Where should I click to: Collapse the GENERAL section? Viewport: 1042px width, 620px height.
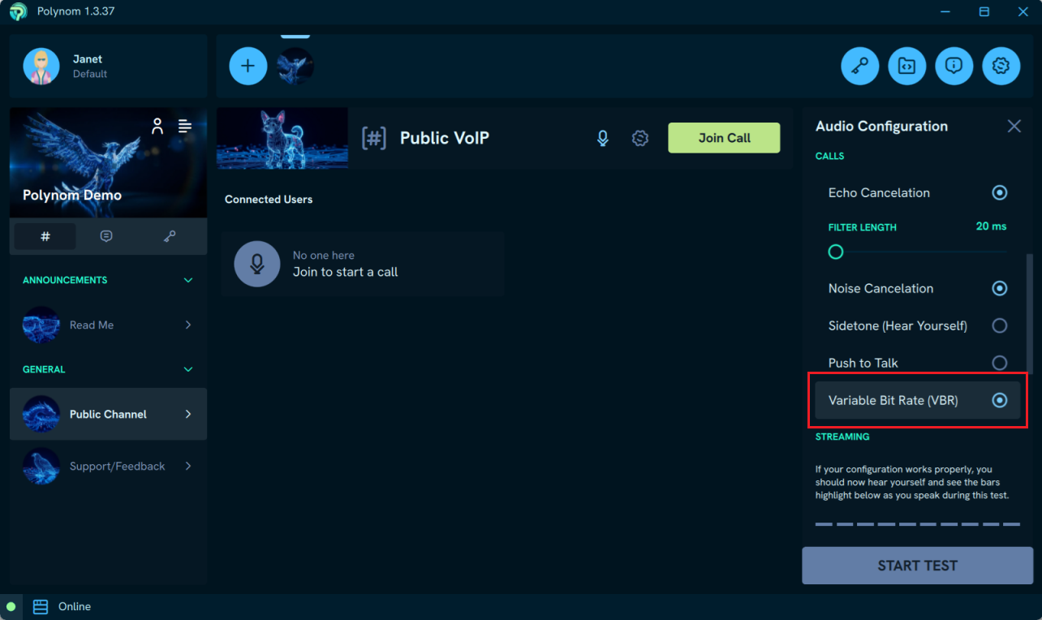(187, 369)
